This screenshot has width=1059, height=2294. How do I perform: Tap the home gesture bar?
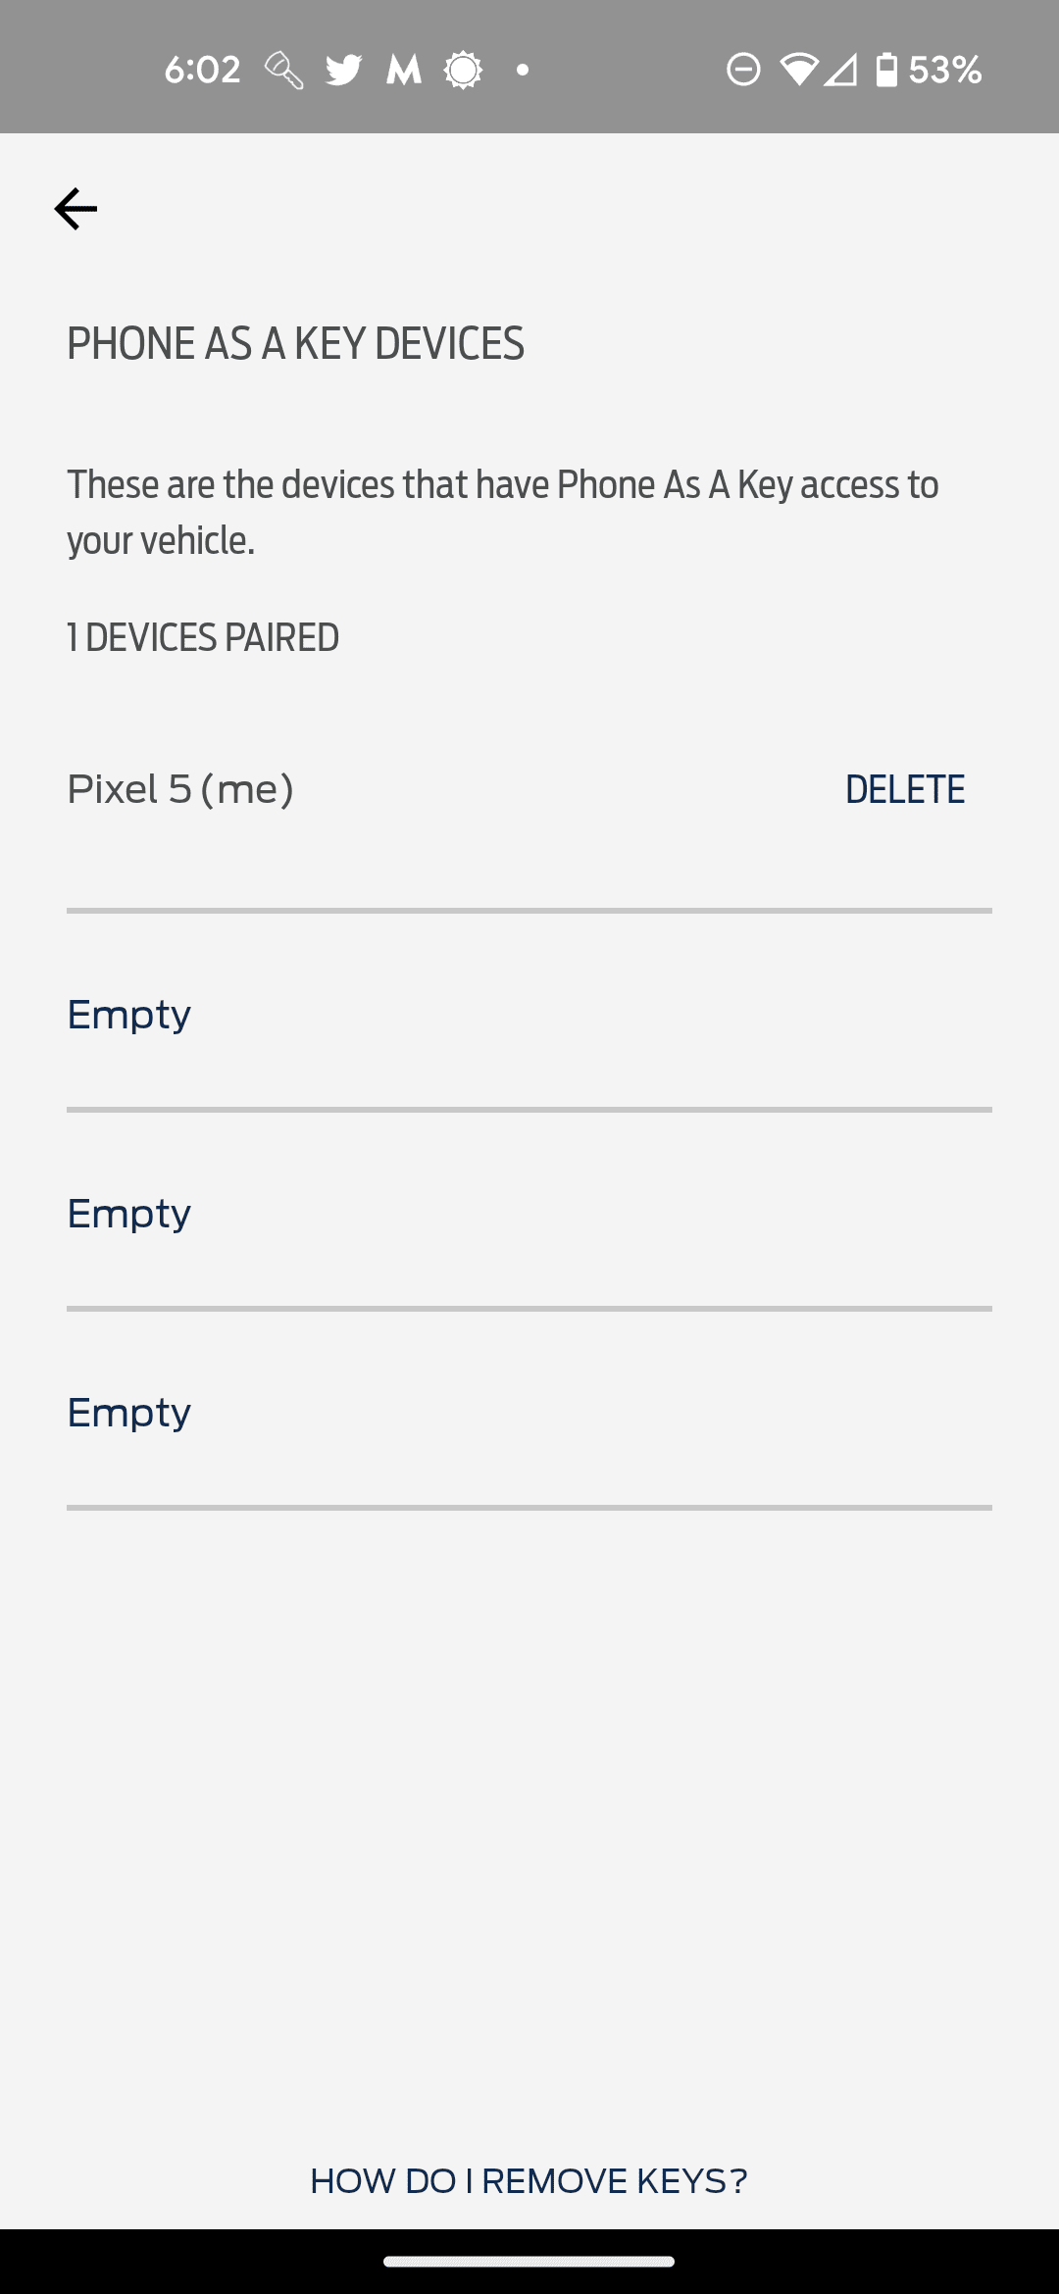pos(529,2262)
